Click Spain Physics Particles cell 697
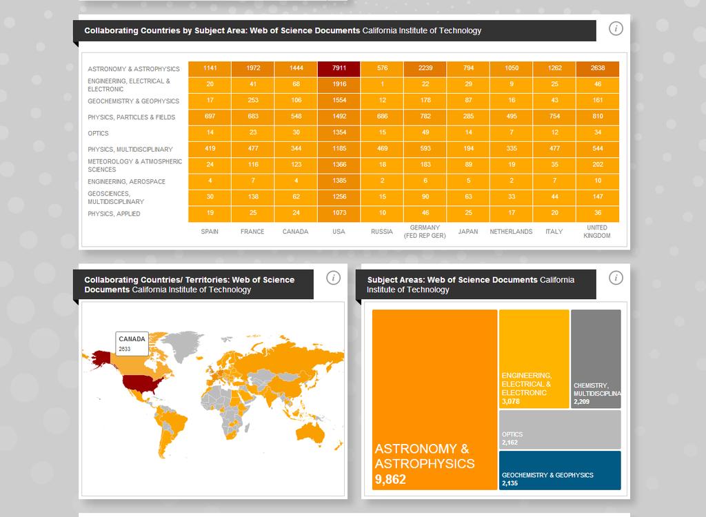 (210, 117)
